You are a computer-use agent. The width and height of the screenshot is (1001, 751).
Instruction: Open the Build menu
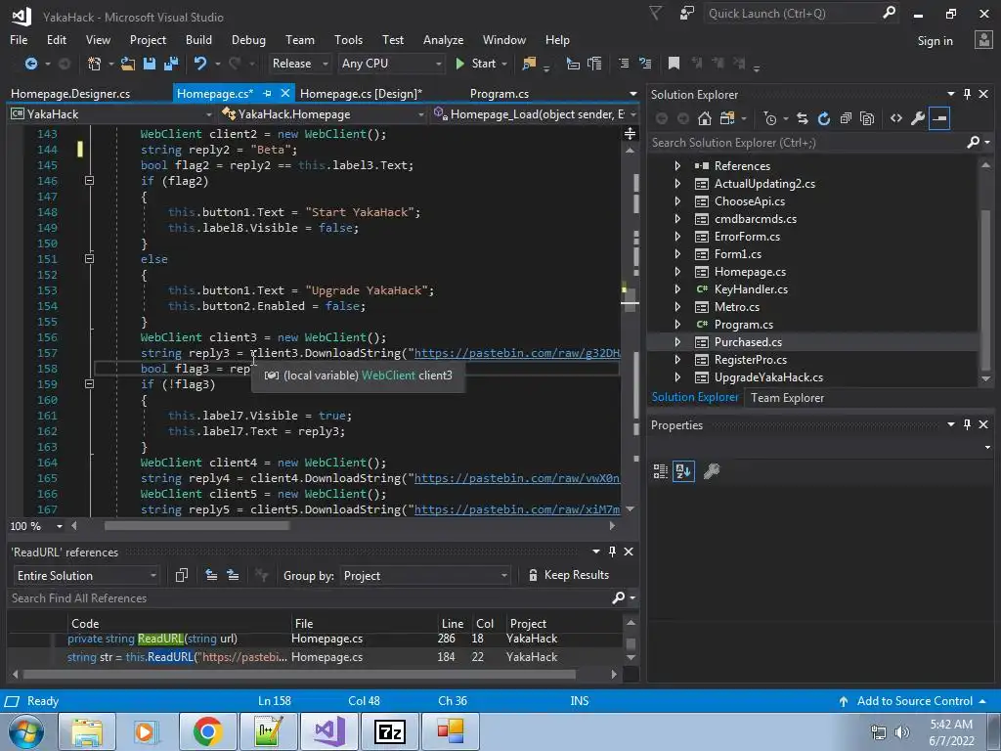click(198, 39)
